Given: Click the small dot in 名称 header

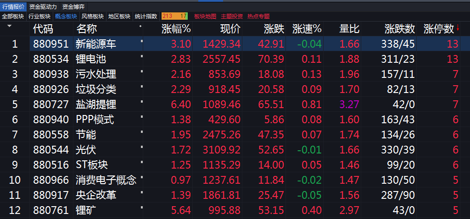Looking at the screenshot, I should coord(140,26).
